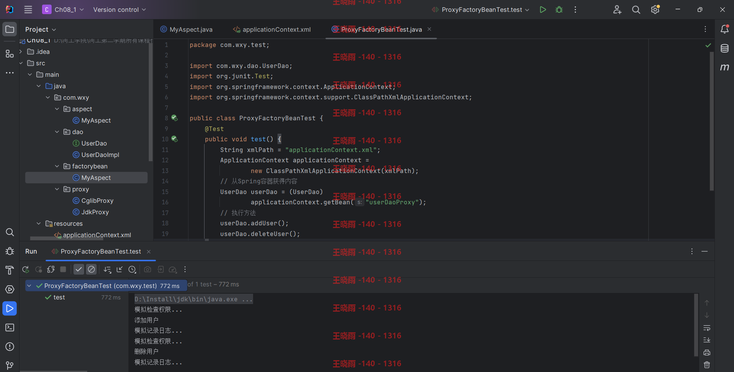The image size is (734, 372).
Task: Open the Maven tool window icon
Action: coord(724,67)
